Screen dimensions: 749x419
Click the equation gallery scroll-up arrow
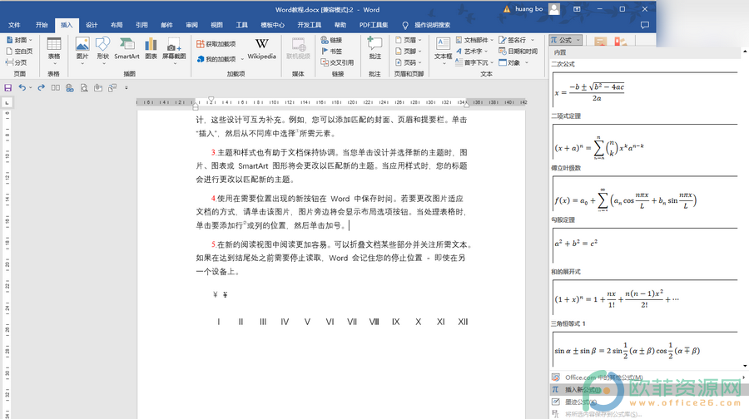[745, 51]
